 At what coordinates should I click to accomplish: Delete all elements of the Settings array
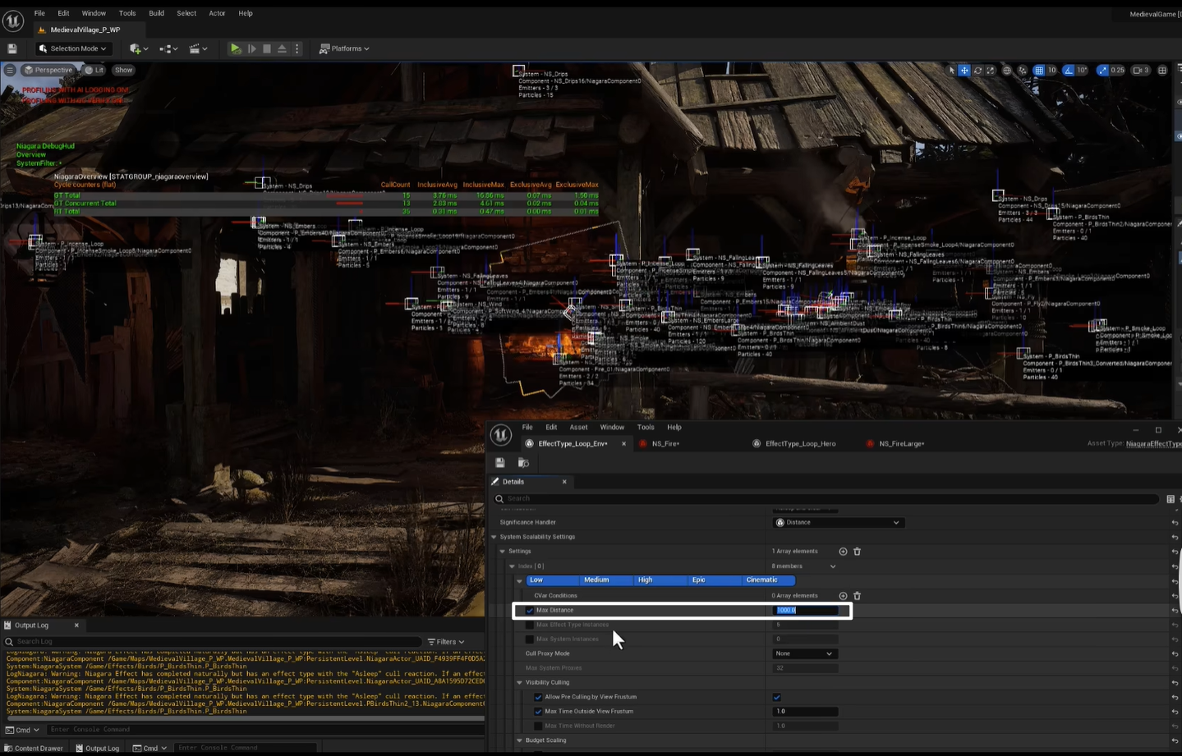(857, 552)
